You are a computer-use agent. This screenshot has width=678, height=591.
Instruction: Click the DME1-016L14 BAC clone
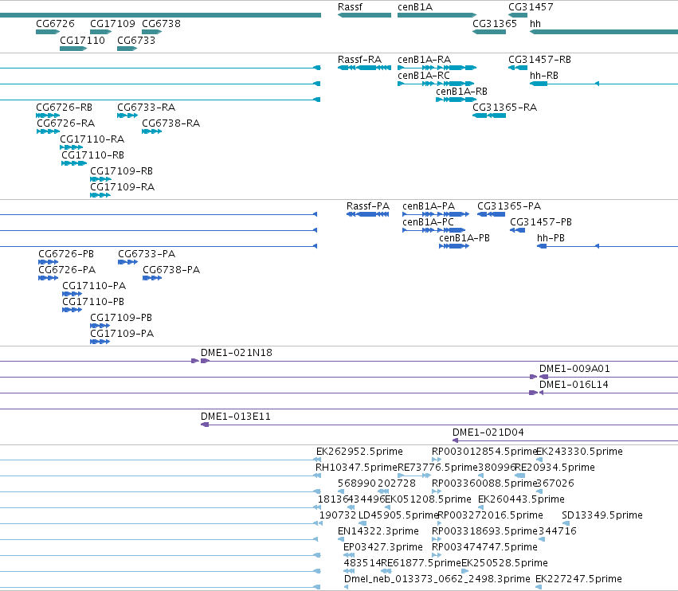[609, 393]
